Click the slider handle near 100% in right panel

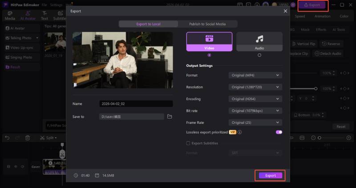316,89
